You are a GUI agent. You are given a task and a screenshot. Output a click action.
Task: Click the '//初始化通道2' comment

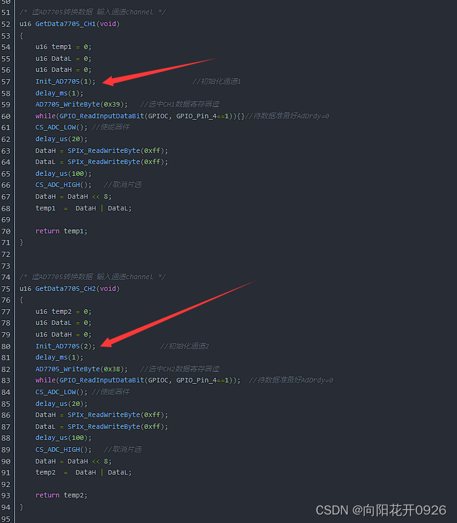[184, 346]
